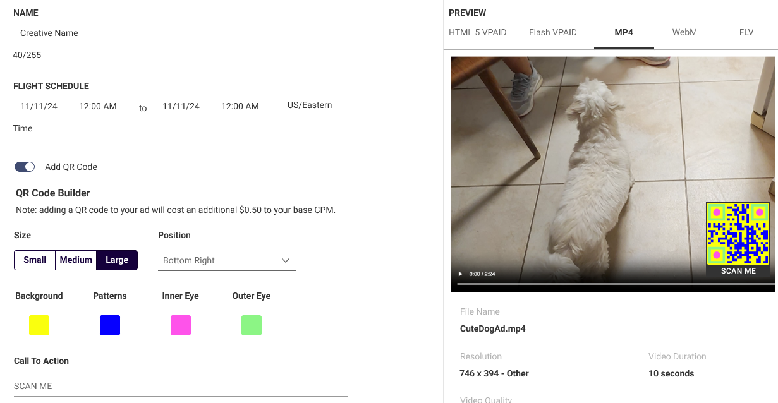Click the flight start date field
The width and height of the screenshot is (778, 403).
(39, 106)
